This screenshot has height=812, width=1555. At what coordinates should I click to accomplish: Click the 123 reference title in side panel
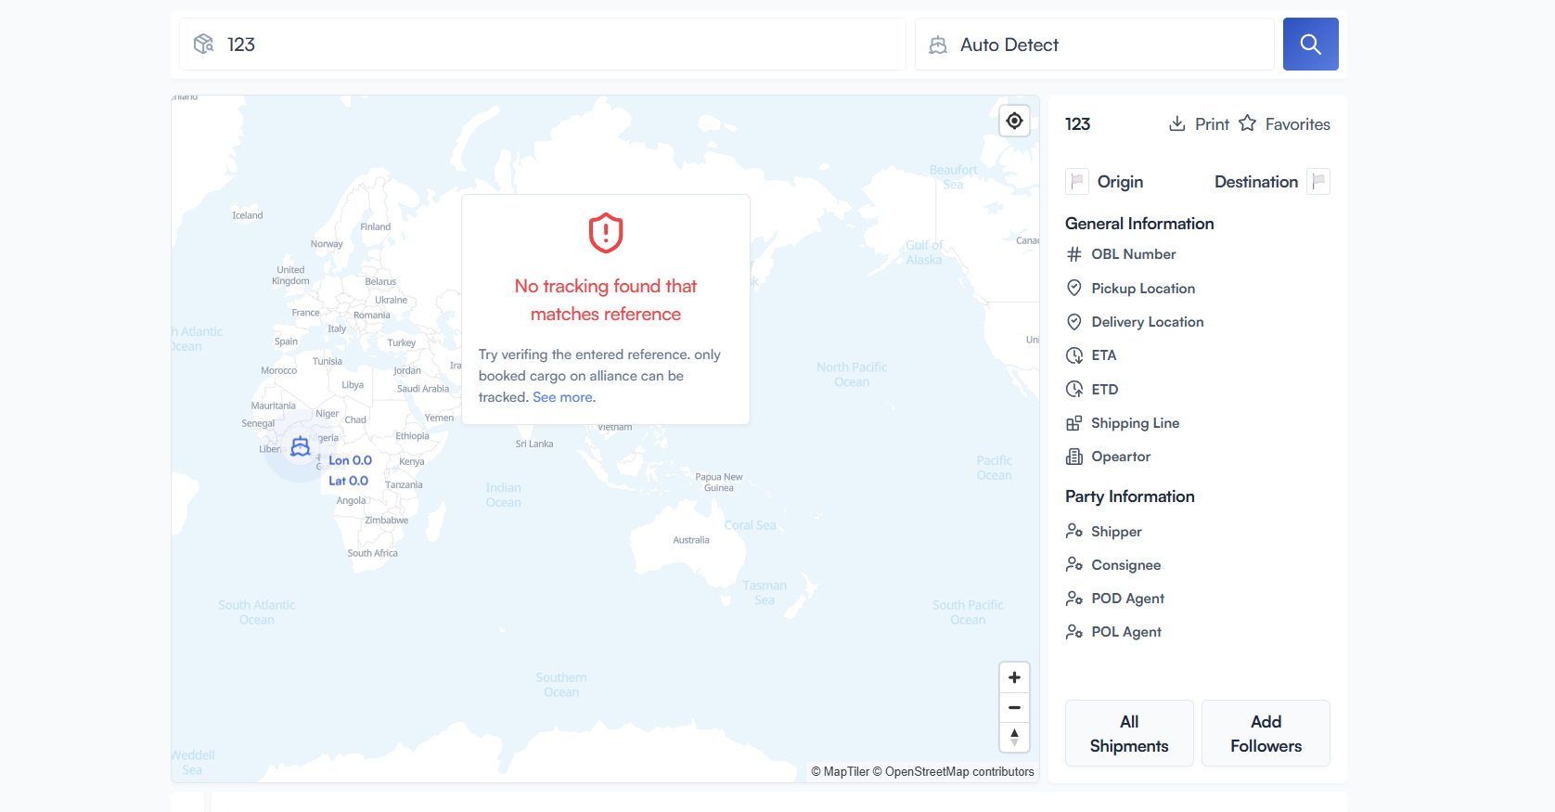[x=1077, y=124]
